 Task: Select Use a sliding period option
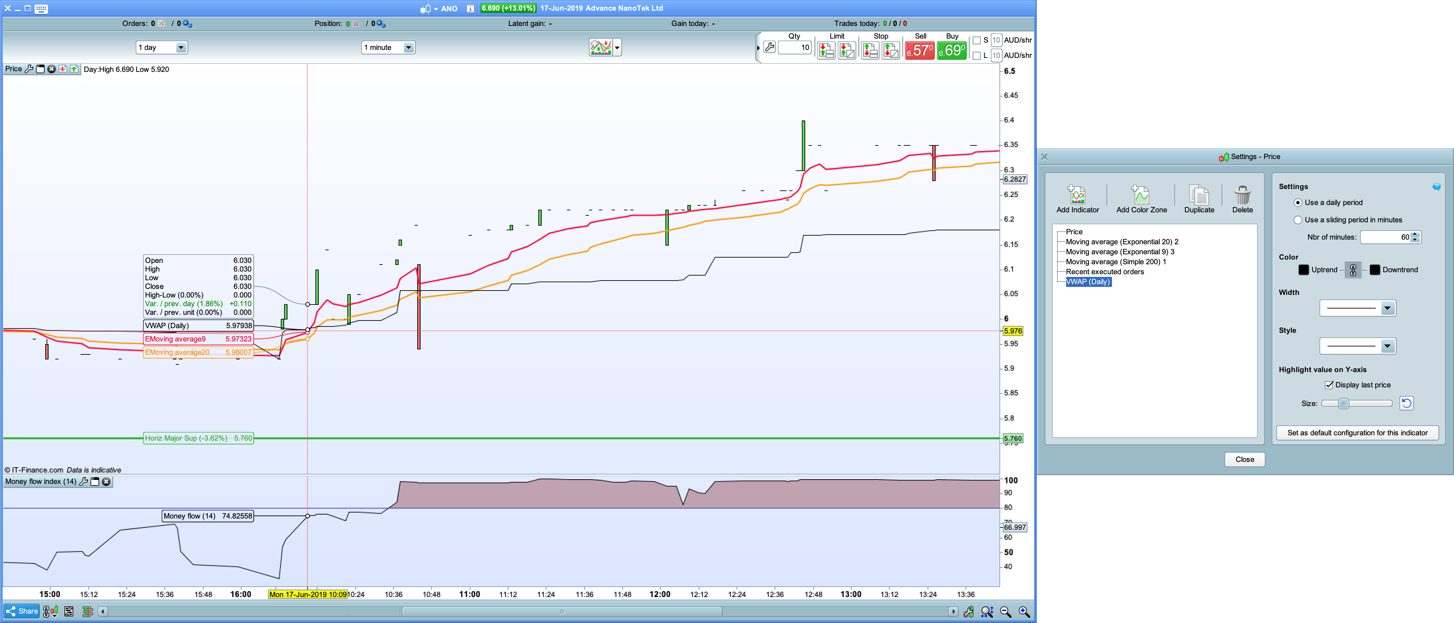click(1298, 220)
